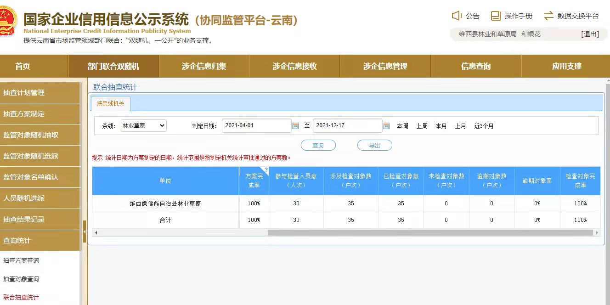Open the 条线 dropdown showing 林业草原
Viewport: 610px width, 305px height.
coord(143,125)
